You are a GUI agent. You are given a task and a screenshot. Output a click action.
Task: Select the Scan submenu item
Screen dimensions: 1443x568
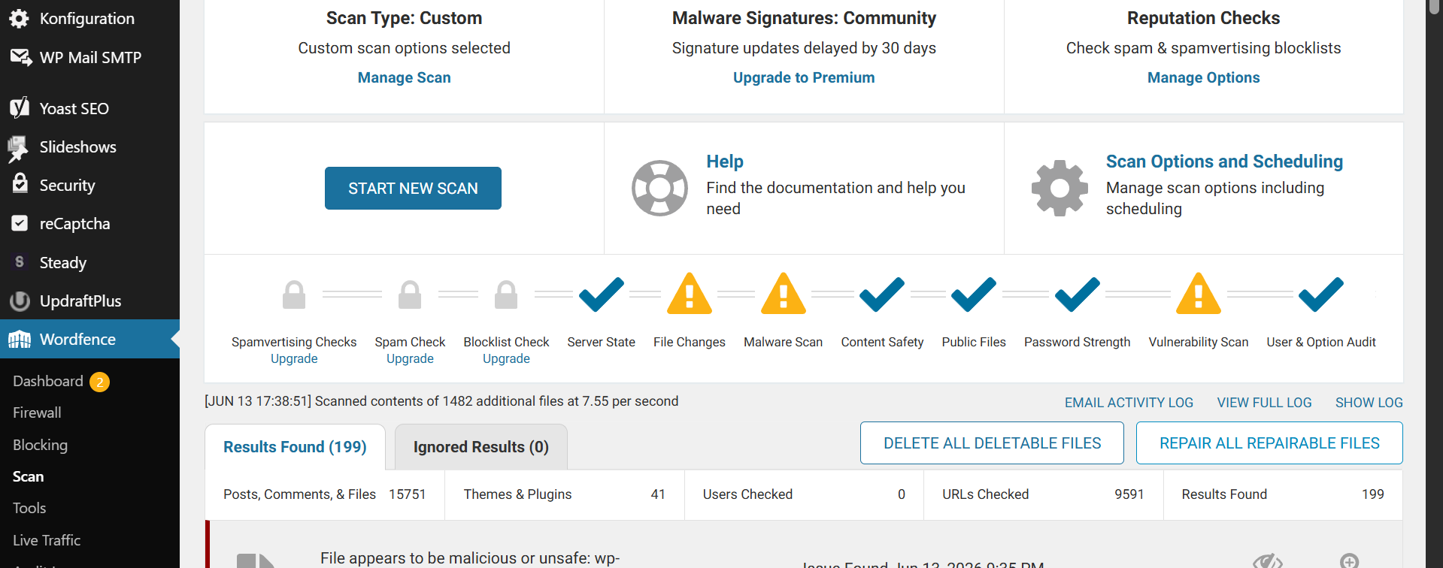tap(29, 476)
